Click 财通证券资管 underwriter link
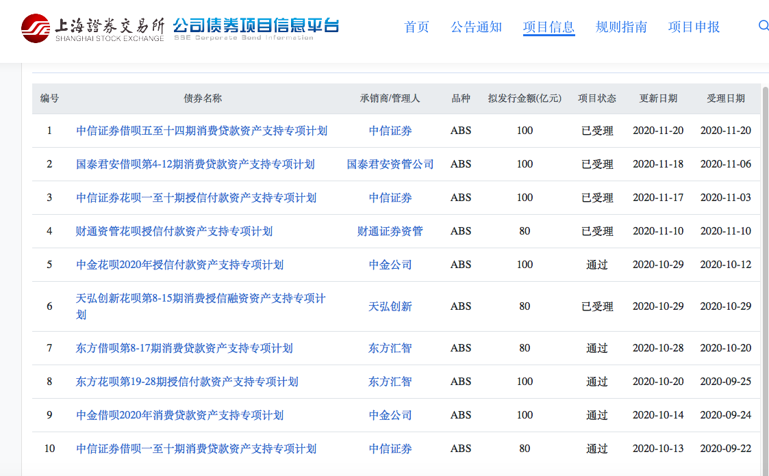The height and width of the screenshot is (476, 769). point(390,231)
